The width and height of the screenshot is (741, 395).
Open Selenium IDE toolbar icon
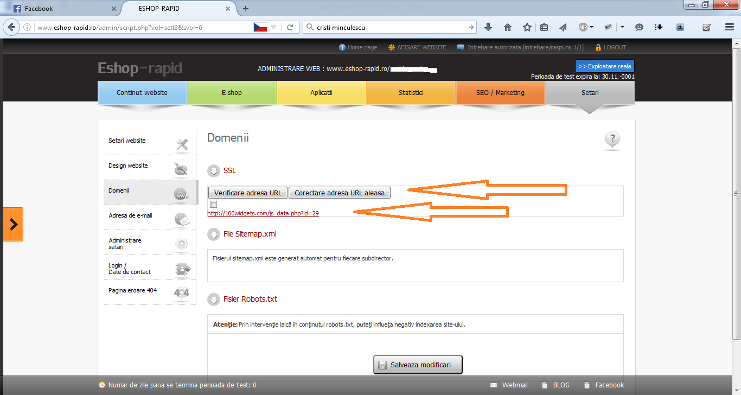[706, 27]
